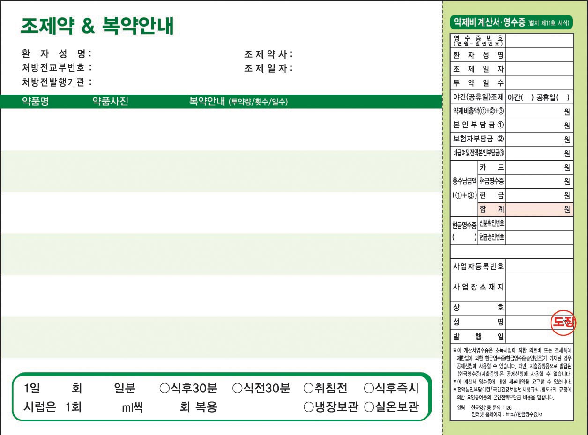This screenshot has width=588, height=435.
Task: Click the blank cell beside 현금승인번호
Action: tap(539, 238)
